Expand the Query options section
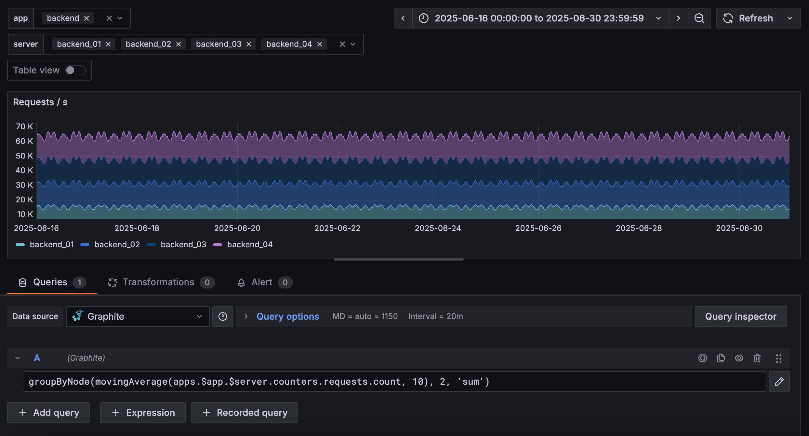Image resolution: width=809 pixels, height=436 pixels. (x=288, y=316)
